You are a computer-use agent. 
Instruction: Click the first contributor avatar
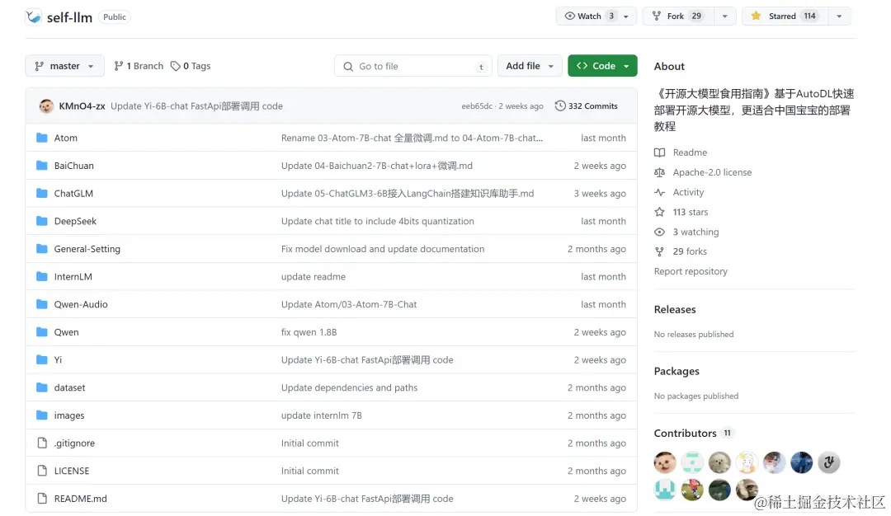(665, 462)
